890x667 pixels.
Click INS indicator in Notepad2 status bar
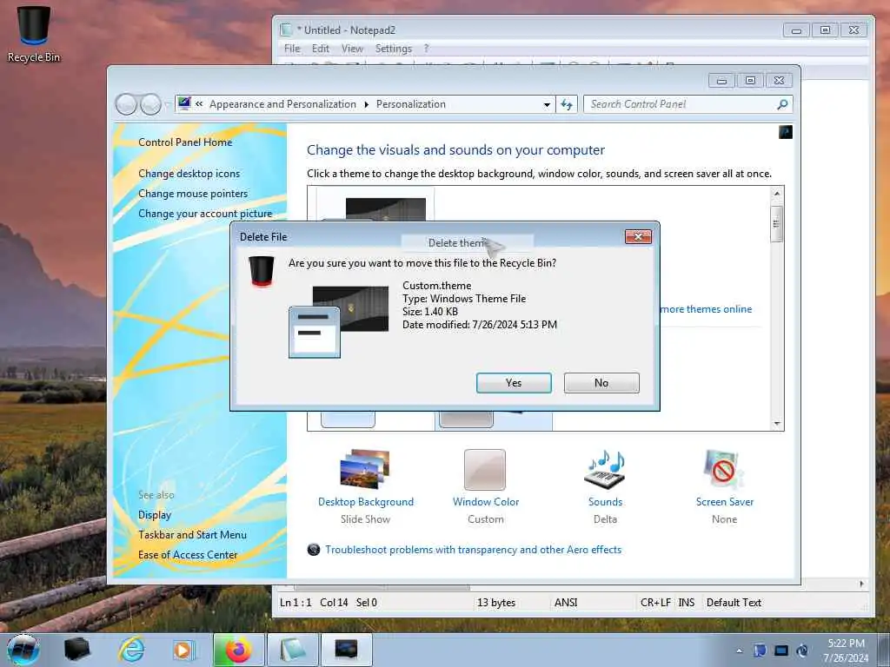coord(687,603)
